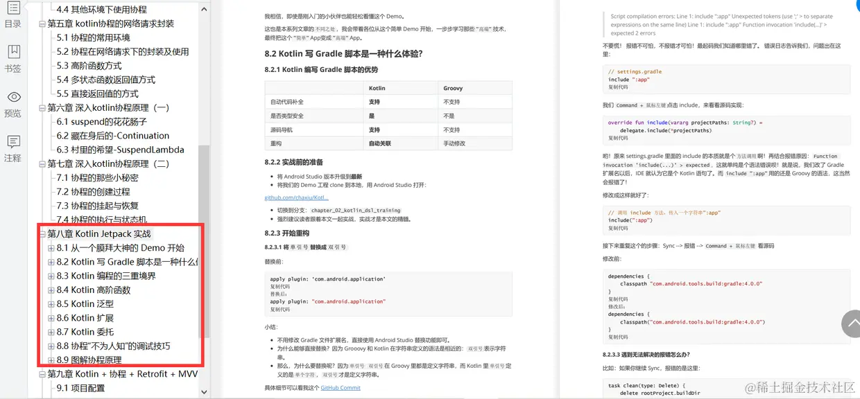Expand the 8.8 协程调试技巧 entry
Image resolution: width=860 pixels, height=399 pixels.
click(51, 346)
